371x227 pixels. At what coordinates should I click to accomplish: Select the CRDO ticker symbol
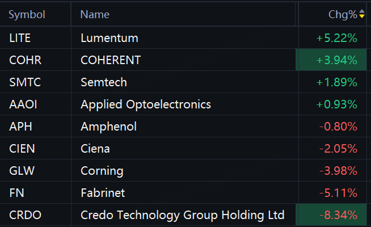25,215
